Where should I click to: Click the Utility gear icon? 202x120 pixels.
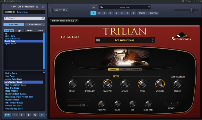pos(64,10)
